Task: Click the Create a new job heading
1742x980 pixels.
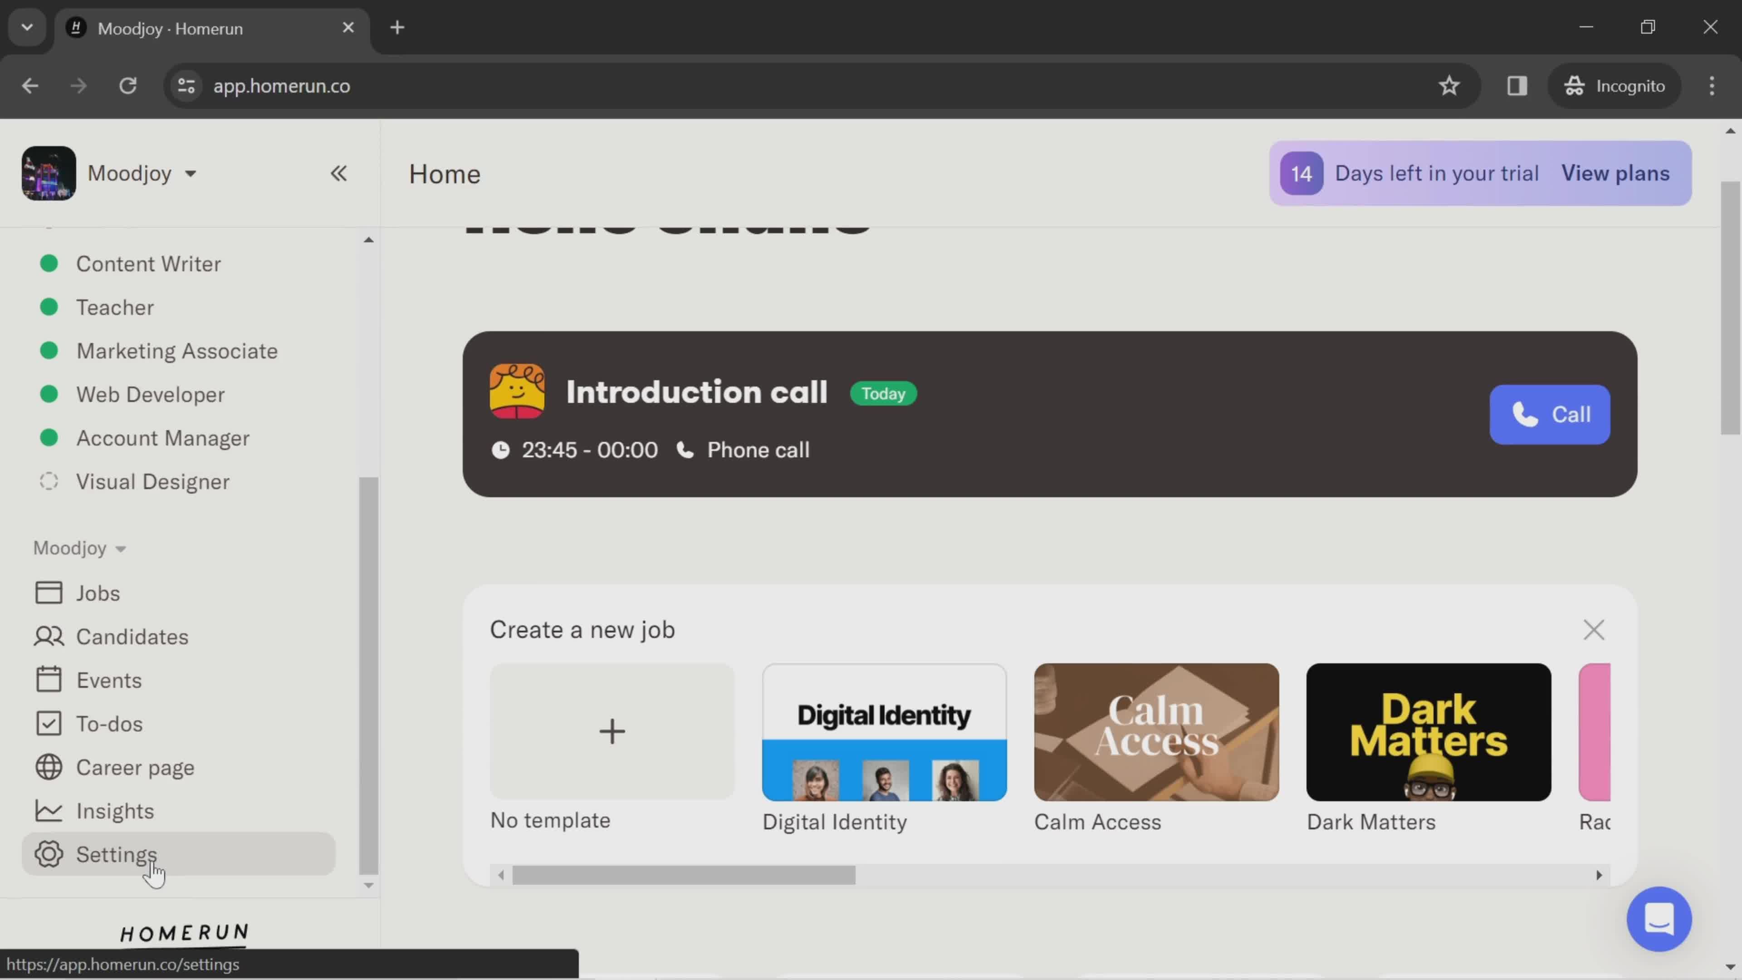Action: [x=582, y=630]
